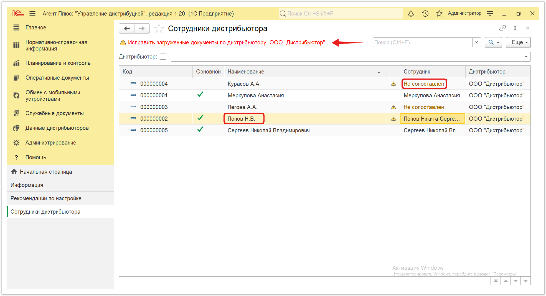Switch to Рекомендации по настройке tab
Viewport: 546px width, 296px height.
pos(46,198)
